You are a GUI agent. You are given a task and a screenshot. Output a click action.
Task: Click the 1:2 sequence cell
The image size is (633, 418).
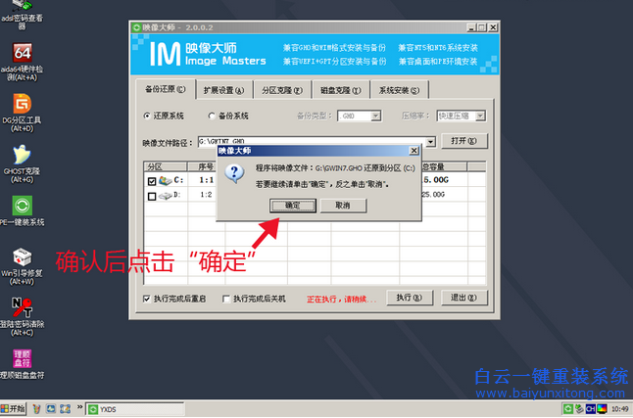pos(206,195)
